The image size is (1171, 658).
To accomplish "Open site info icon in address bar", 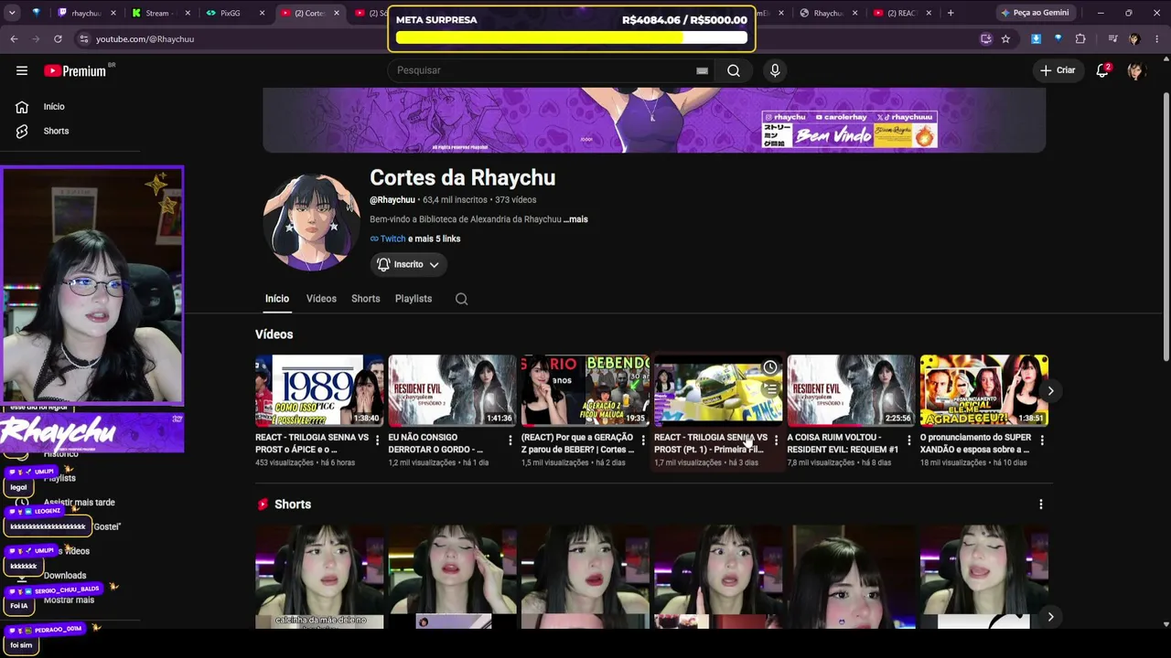I will [x=84, y=39].
